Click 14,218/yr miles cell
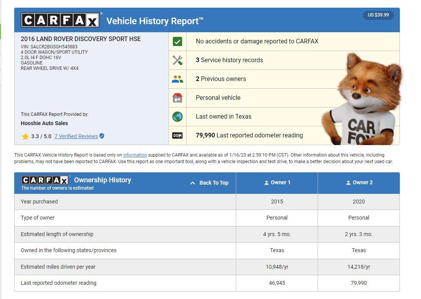This screenshot has width=421, height=299. click(359, 267)
